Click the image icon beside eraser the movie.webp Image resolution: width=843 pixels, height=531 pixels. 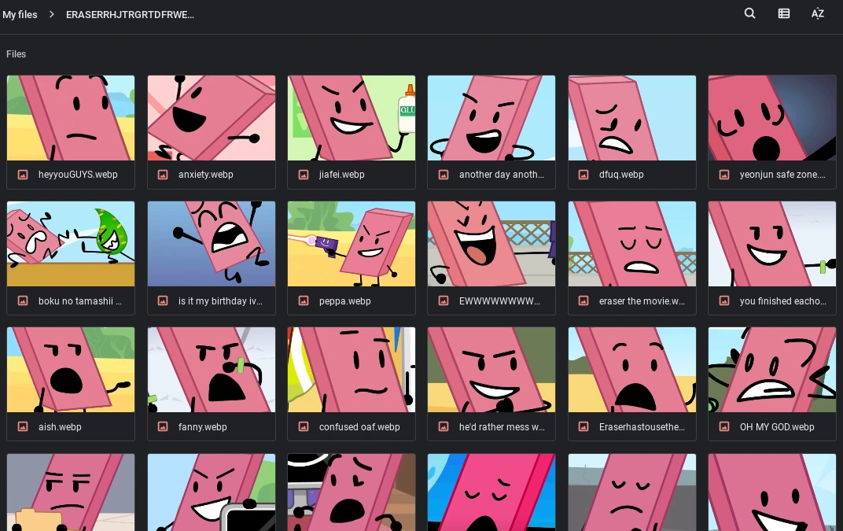(x=583, y=301)
